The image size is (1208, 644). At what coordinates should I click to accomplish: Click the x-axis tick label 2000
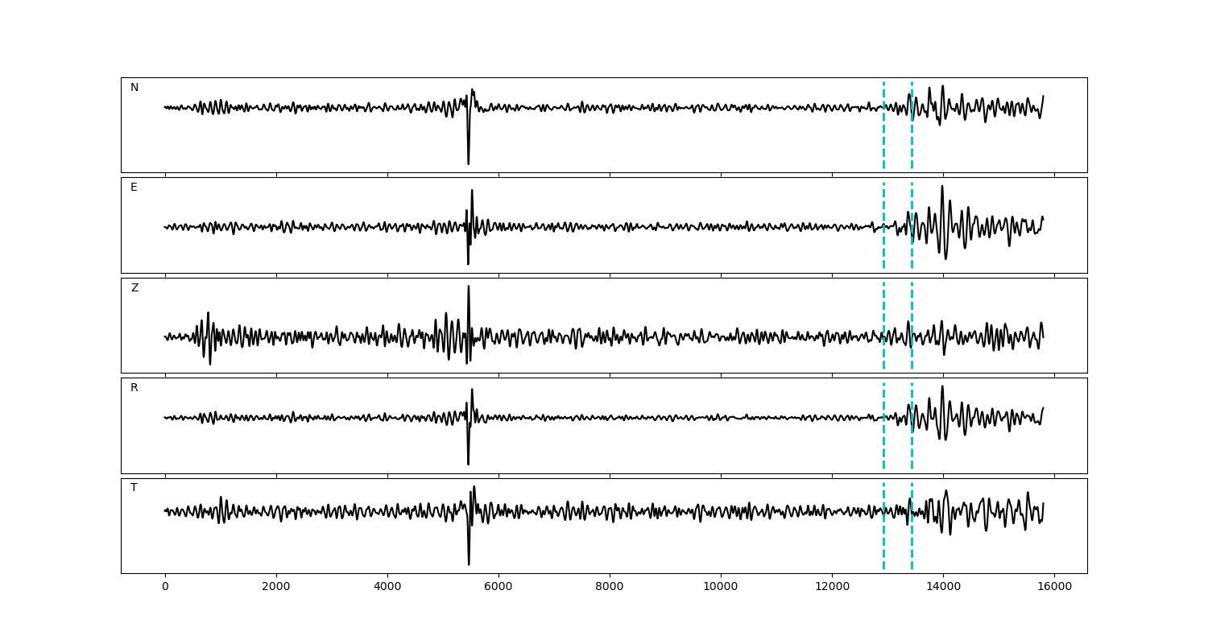pyautogui.click(x=276, y=588)
